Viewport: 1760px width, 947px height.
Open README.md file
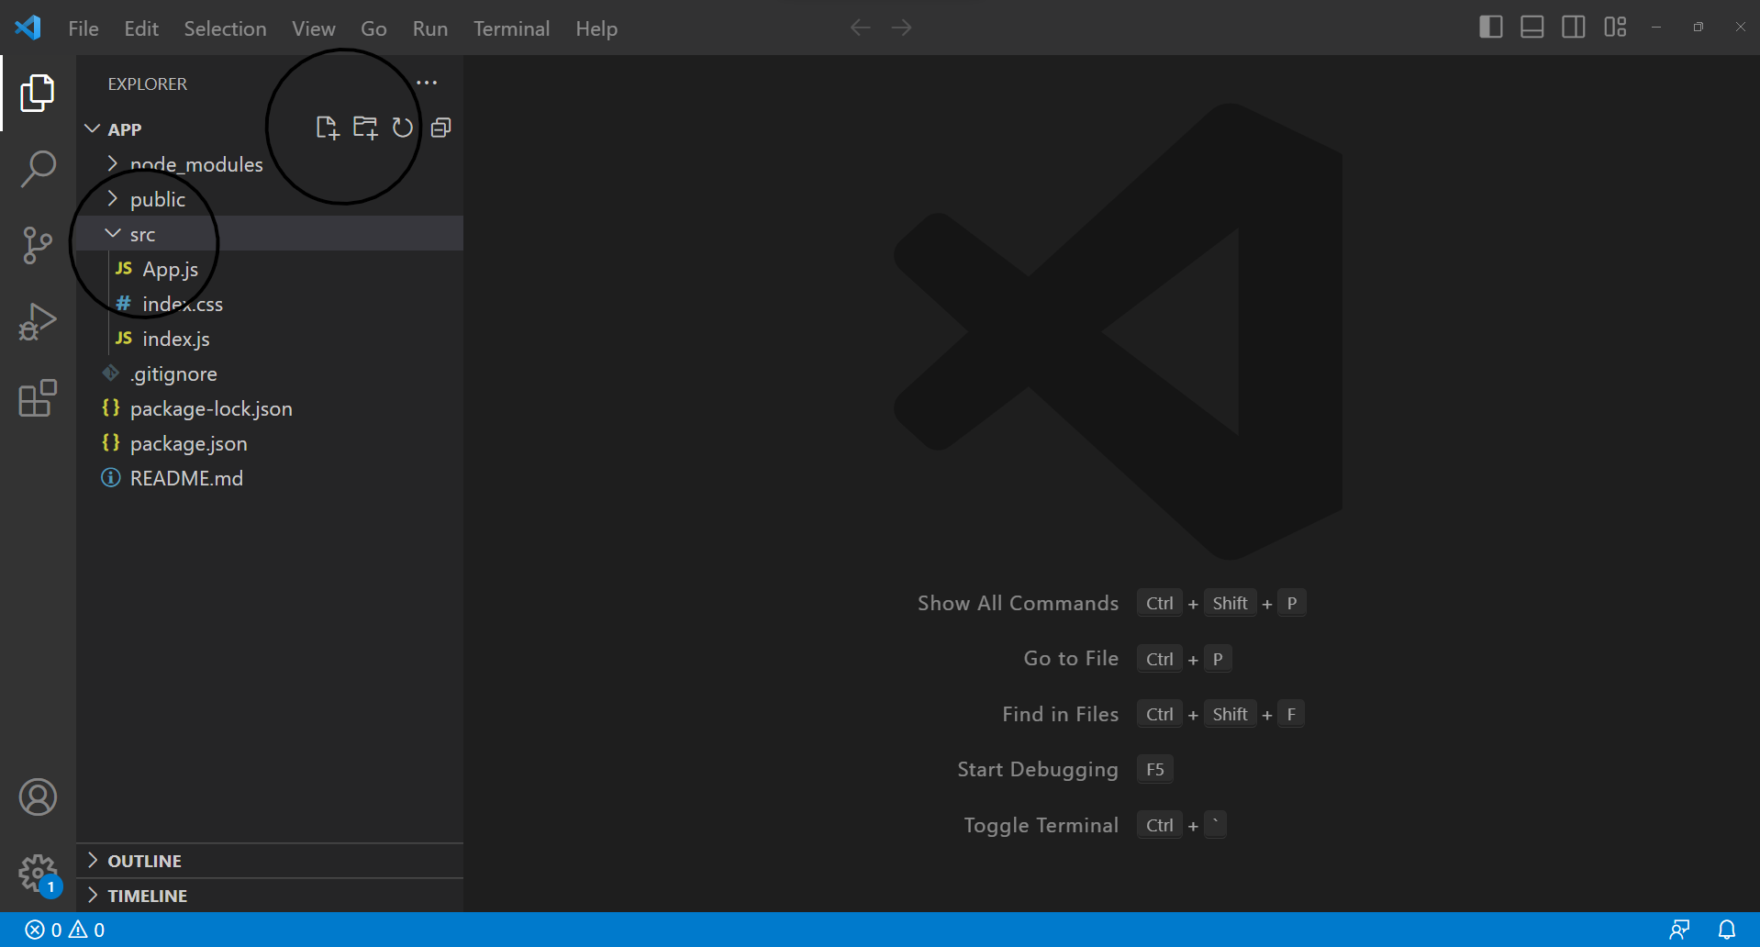point(270,478)
